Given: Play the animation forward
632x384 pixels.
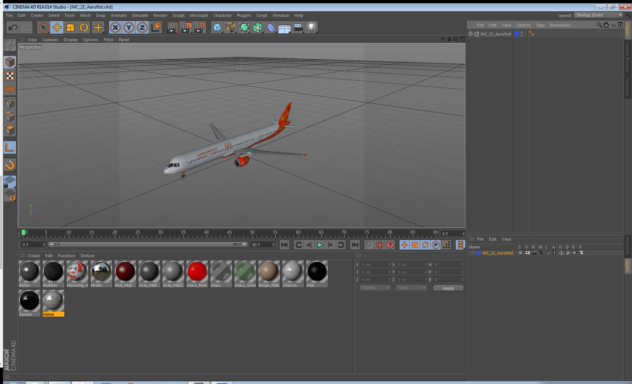Looking at the screenshot, I should pyautogui.click(x=320, y=245).
